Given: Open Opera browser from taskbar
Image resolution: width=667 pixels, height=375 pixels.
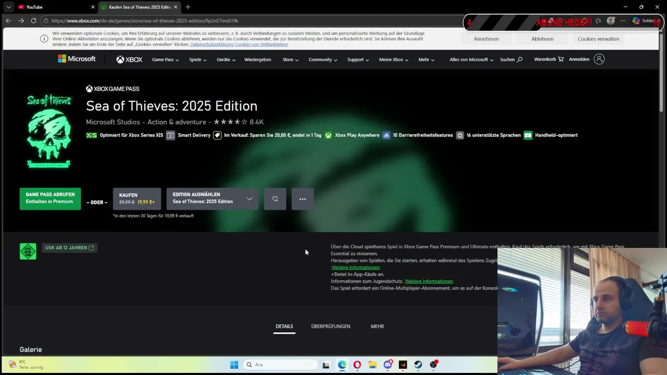Looking at the screenshot, I should [357, 365].
